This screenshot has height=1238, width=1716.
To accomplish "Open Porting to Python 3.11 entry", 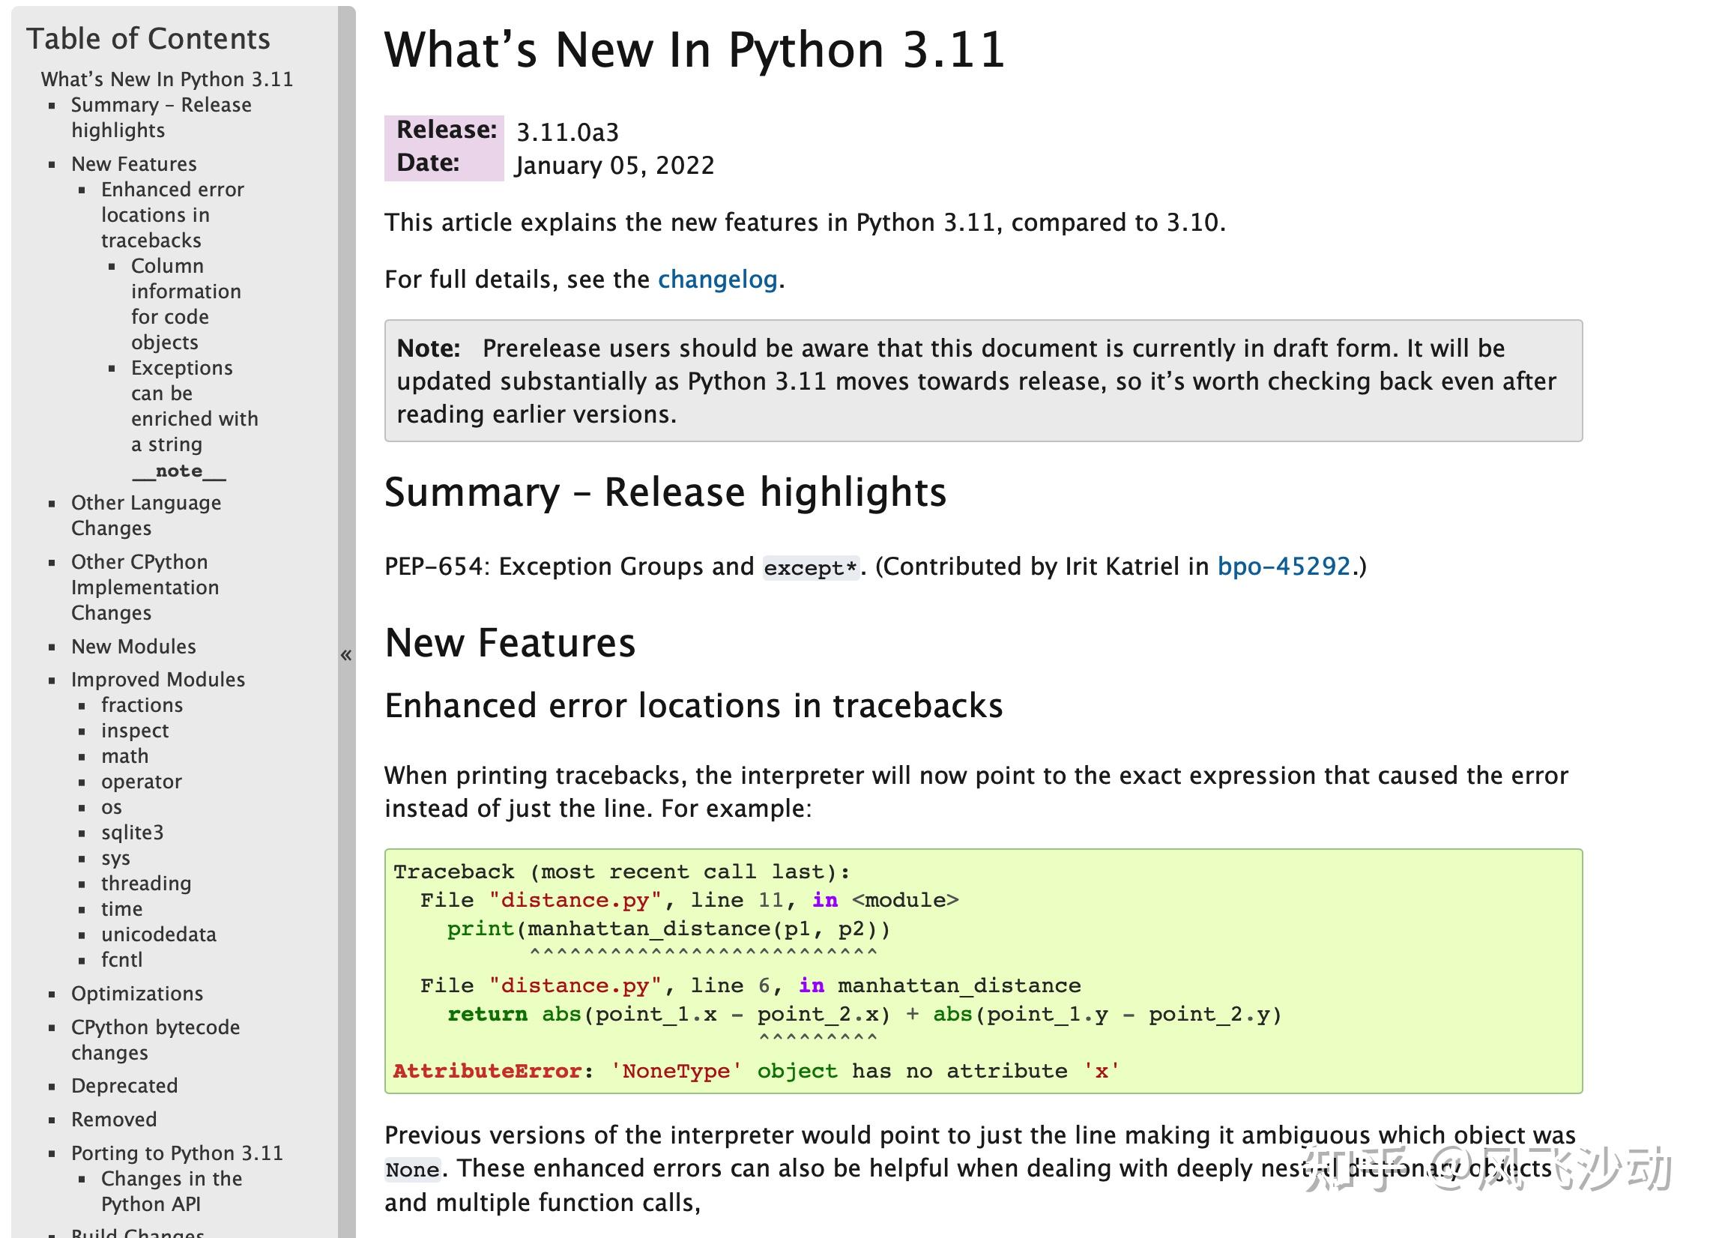I will pyautogui.click(x=176, y=1153).
